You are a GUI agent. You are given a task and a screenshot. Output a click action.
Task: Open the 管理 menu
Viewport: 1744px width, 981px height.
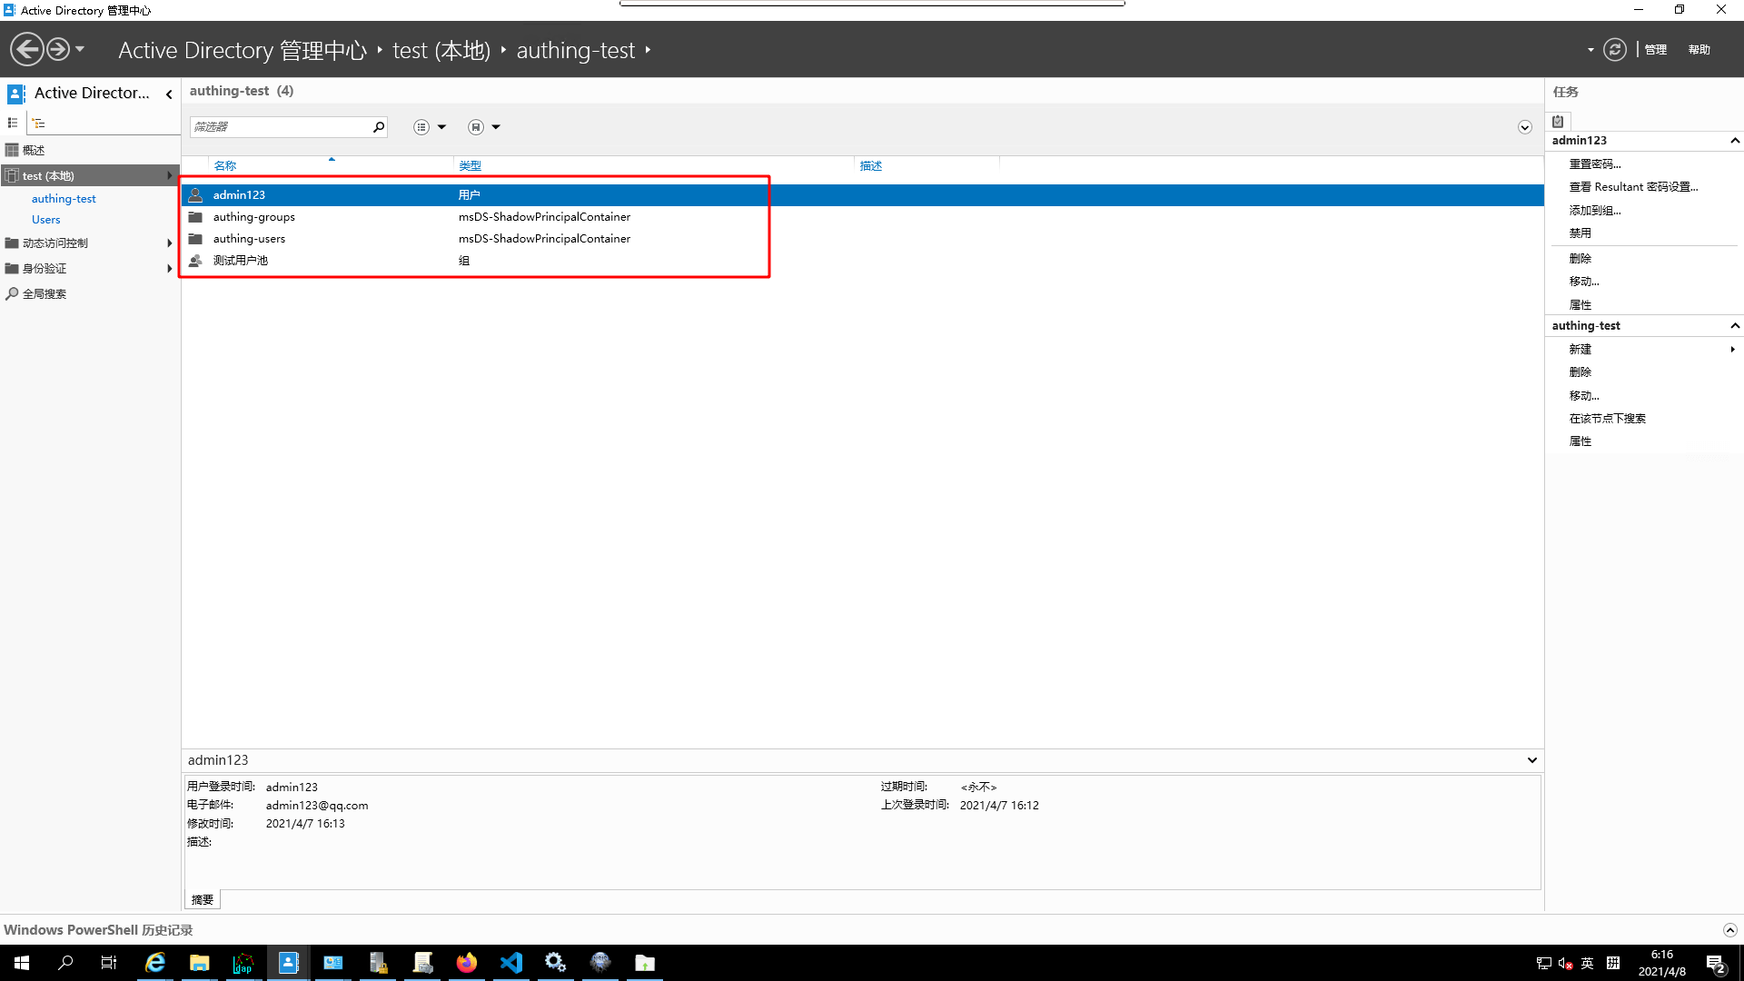click(1655, 50)
